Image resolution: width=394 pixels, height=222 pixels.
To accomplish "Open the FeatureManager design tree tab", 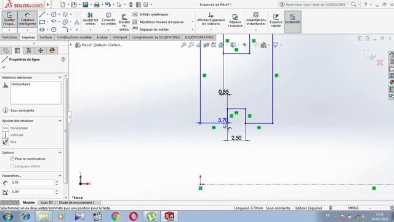I will 6,51.
